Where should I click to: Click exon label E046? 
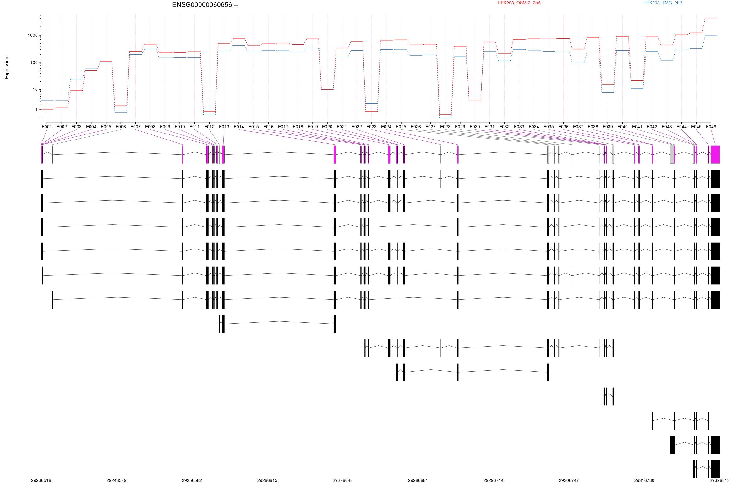tap(711, 127)
